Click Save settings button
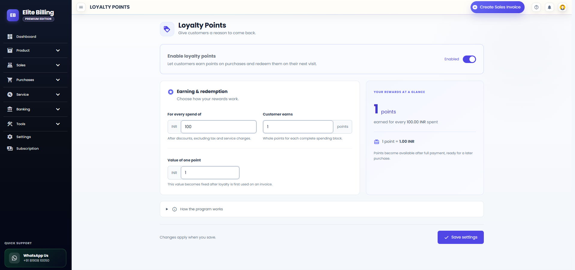The width and height of the screenshot is (575, 270). tap(460, 237)
